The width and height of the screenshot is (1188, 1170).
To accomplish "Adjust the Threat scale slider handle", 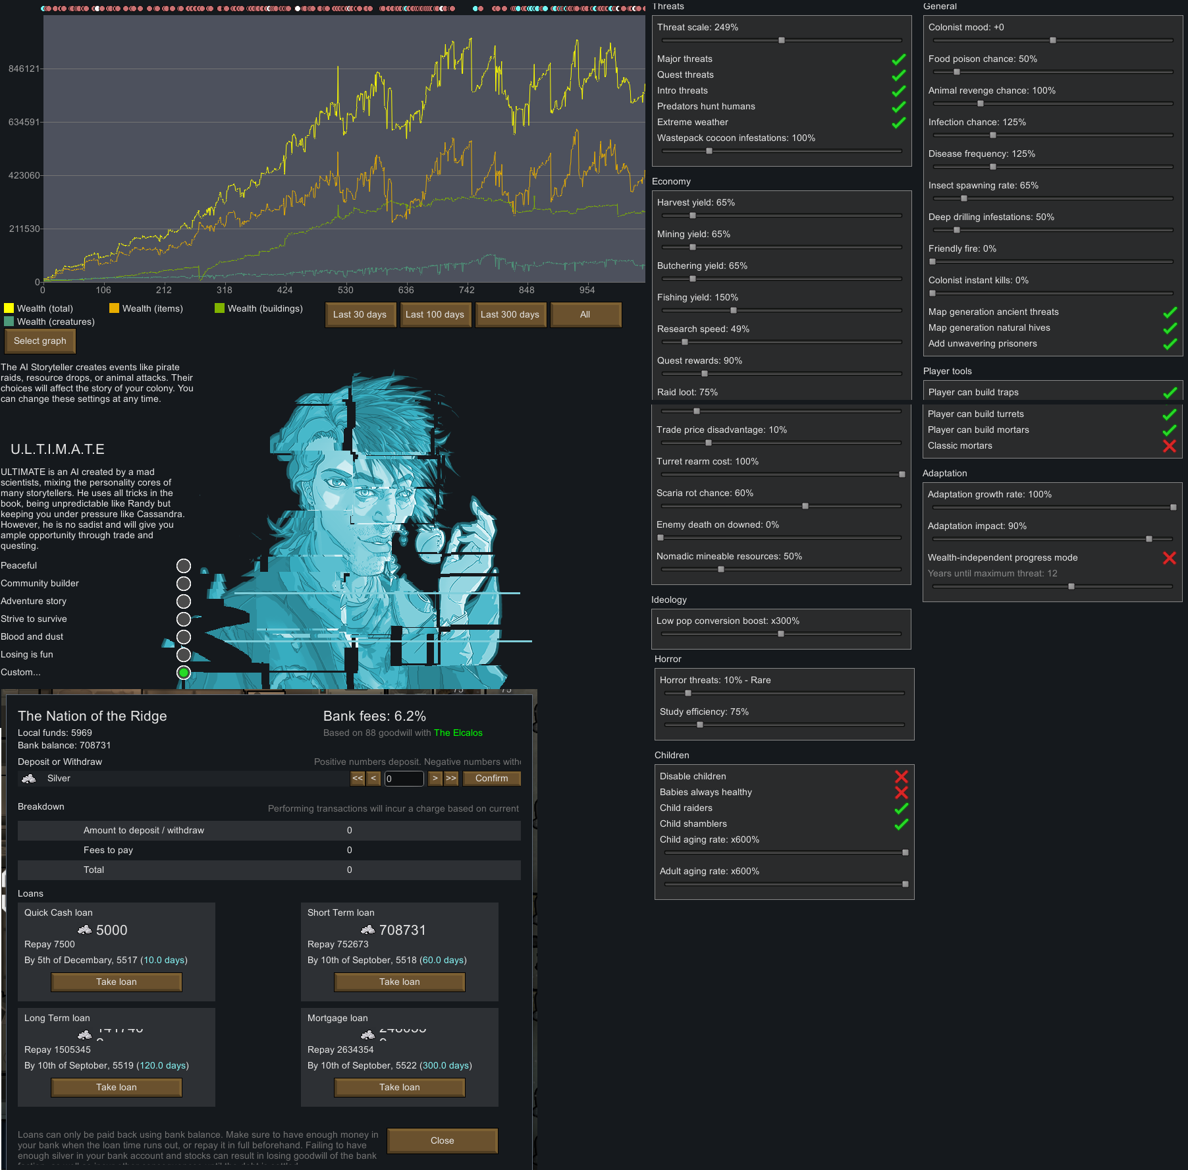I will coord(782,40).
